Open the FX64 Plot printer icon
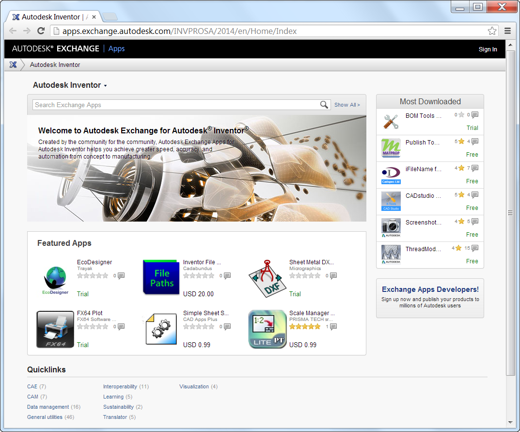This screenshot has height=432, width=520. (x=55, y=329)
